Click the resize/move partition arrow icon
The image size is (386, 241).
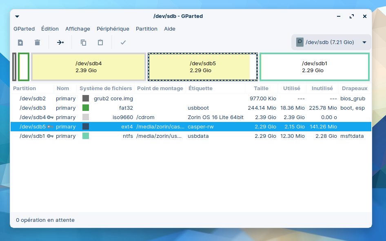click(60, 42)
